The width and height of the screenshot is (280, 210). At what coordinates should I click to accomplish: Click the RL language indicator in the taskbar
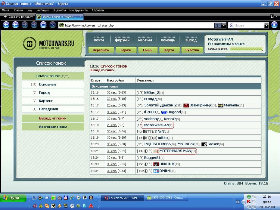pos(238,202)
